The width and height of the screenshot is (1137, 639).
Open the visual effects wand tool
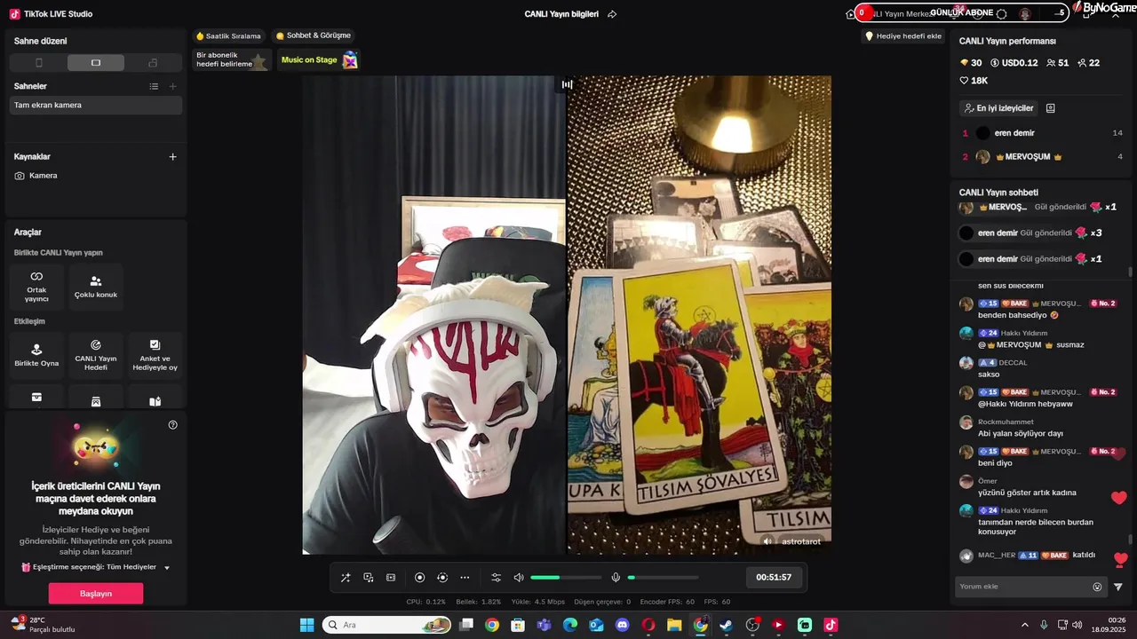(x=346, y=578)
